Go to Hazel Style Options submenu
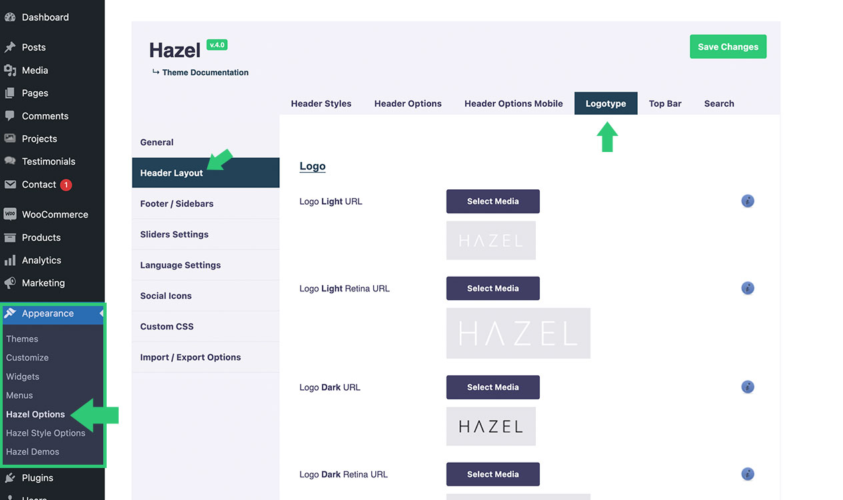 (x=45, y=433)
